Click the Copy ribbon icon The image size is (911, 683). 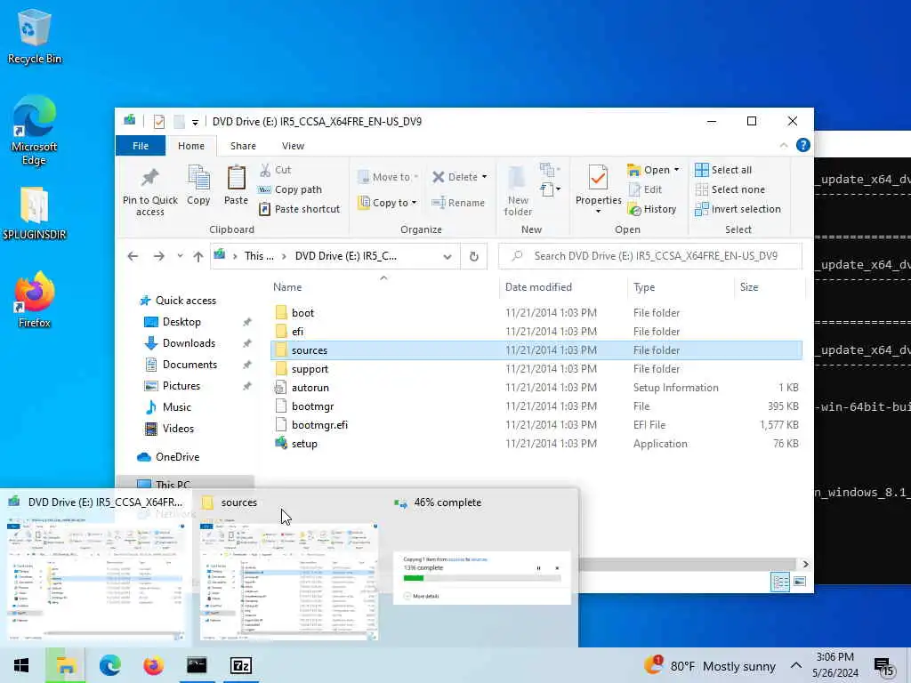click(198, 186)
